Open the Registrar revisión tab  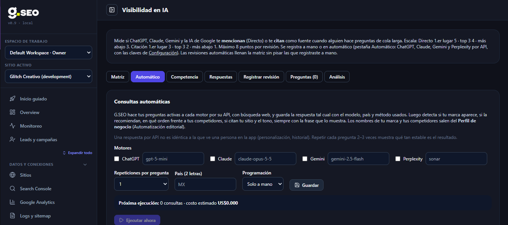click(x=261, y=77)
